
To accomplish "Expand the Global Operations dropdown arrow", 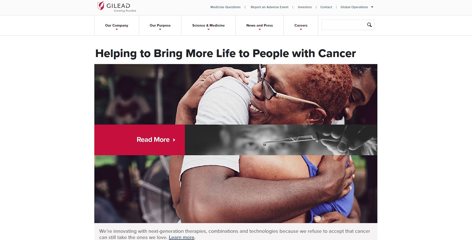I will click(x=372, y=7).
